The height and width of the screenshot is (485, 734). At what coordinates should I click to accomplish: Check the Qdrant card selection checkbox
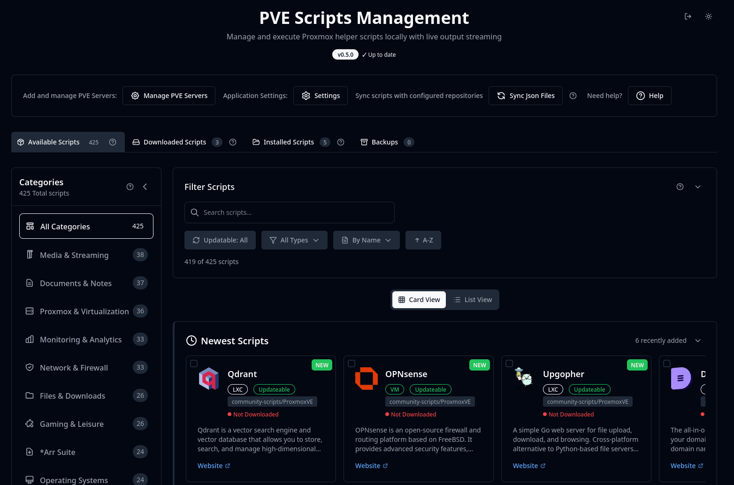(194, 364)
